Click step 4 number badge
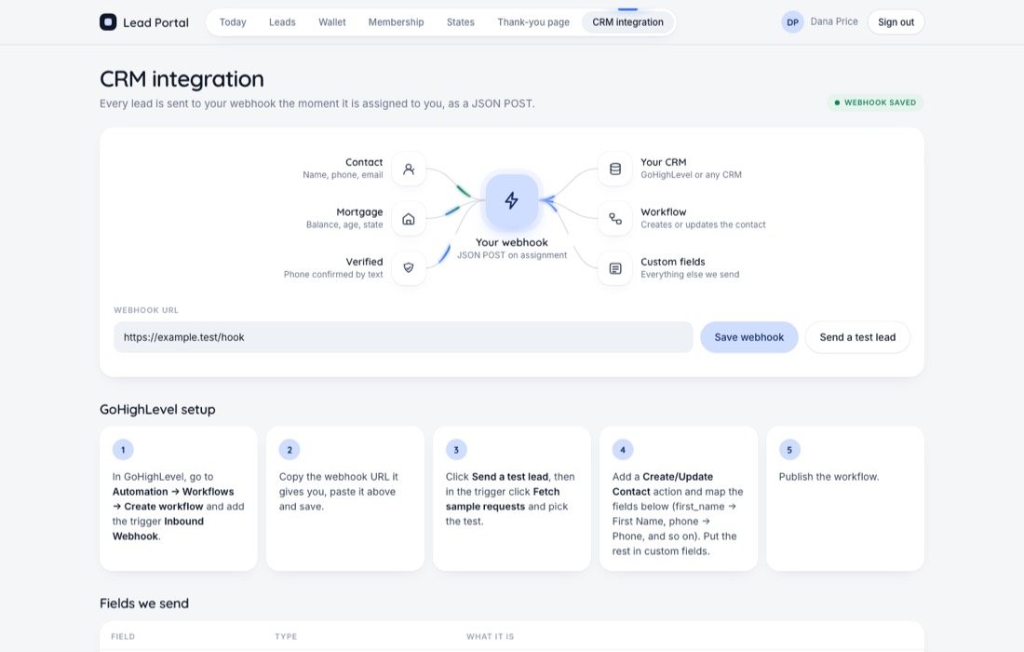Viewport: 1024px width, 652px height. tap(623, 450)
